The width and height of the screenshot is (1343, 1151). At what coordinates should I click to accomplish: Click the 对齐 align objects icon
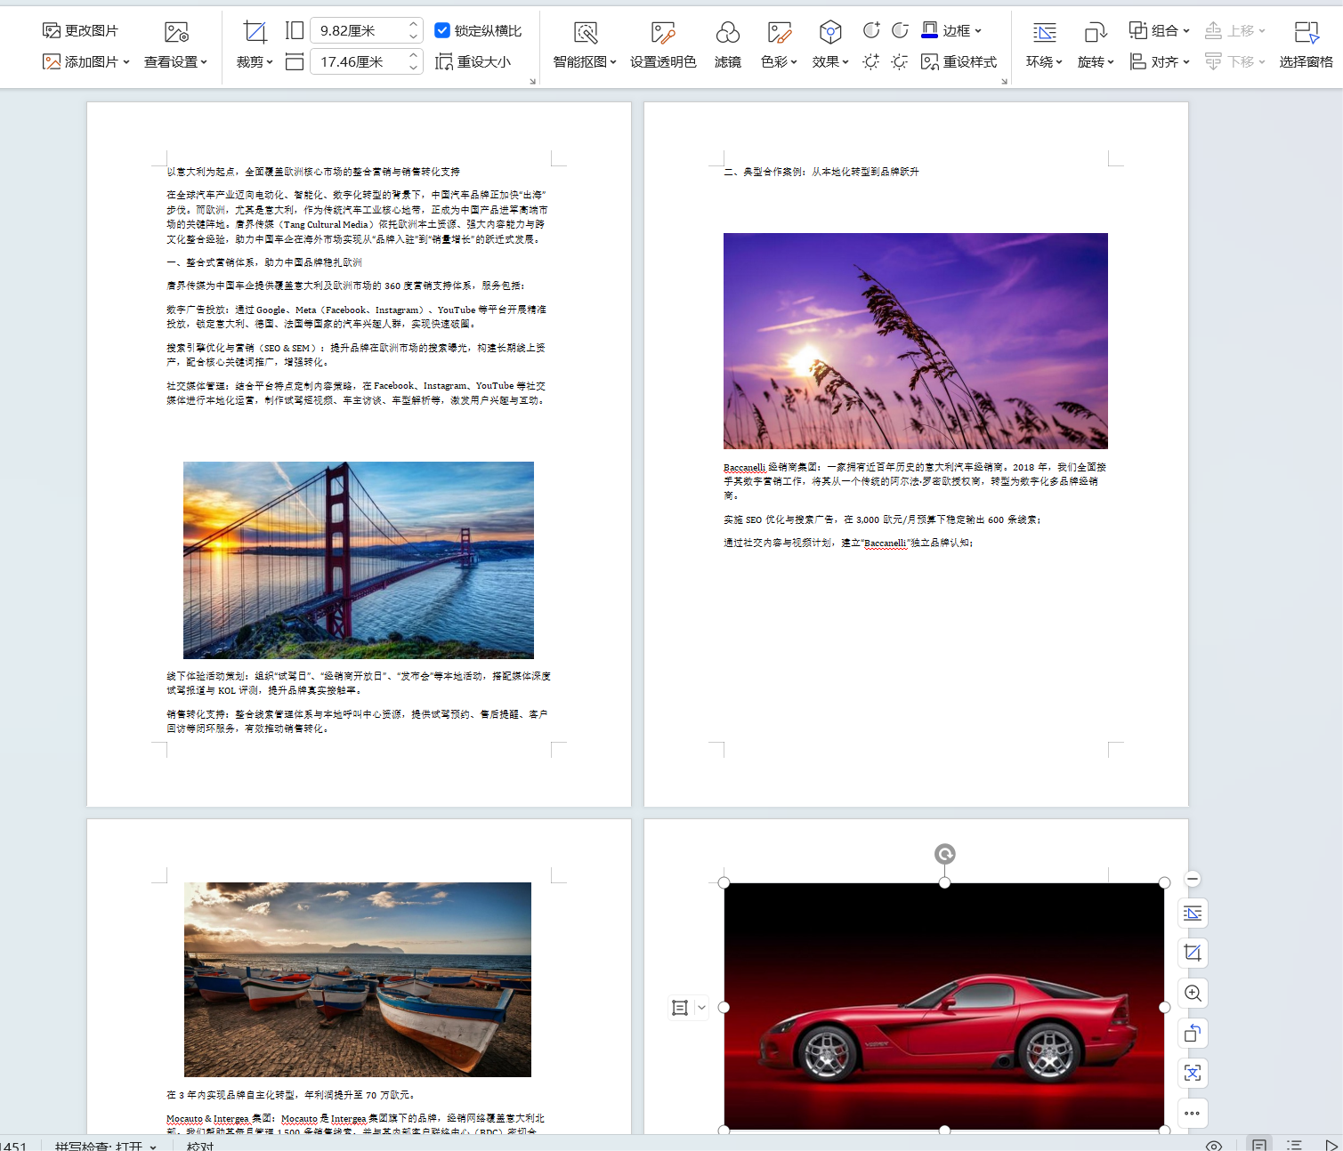pyautogui.click(x=1137, y=61)
